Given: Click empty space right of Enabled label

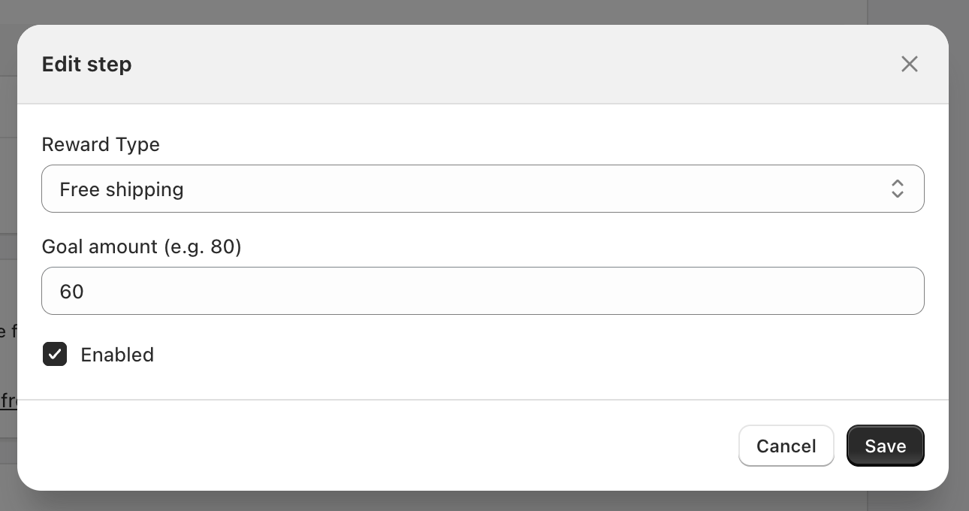Looking at the screenshot, I should tap(451, 355).
